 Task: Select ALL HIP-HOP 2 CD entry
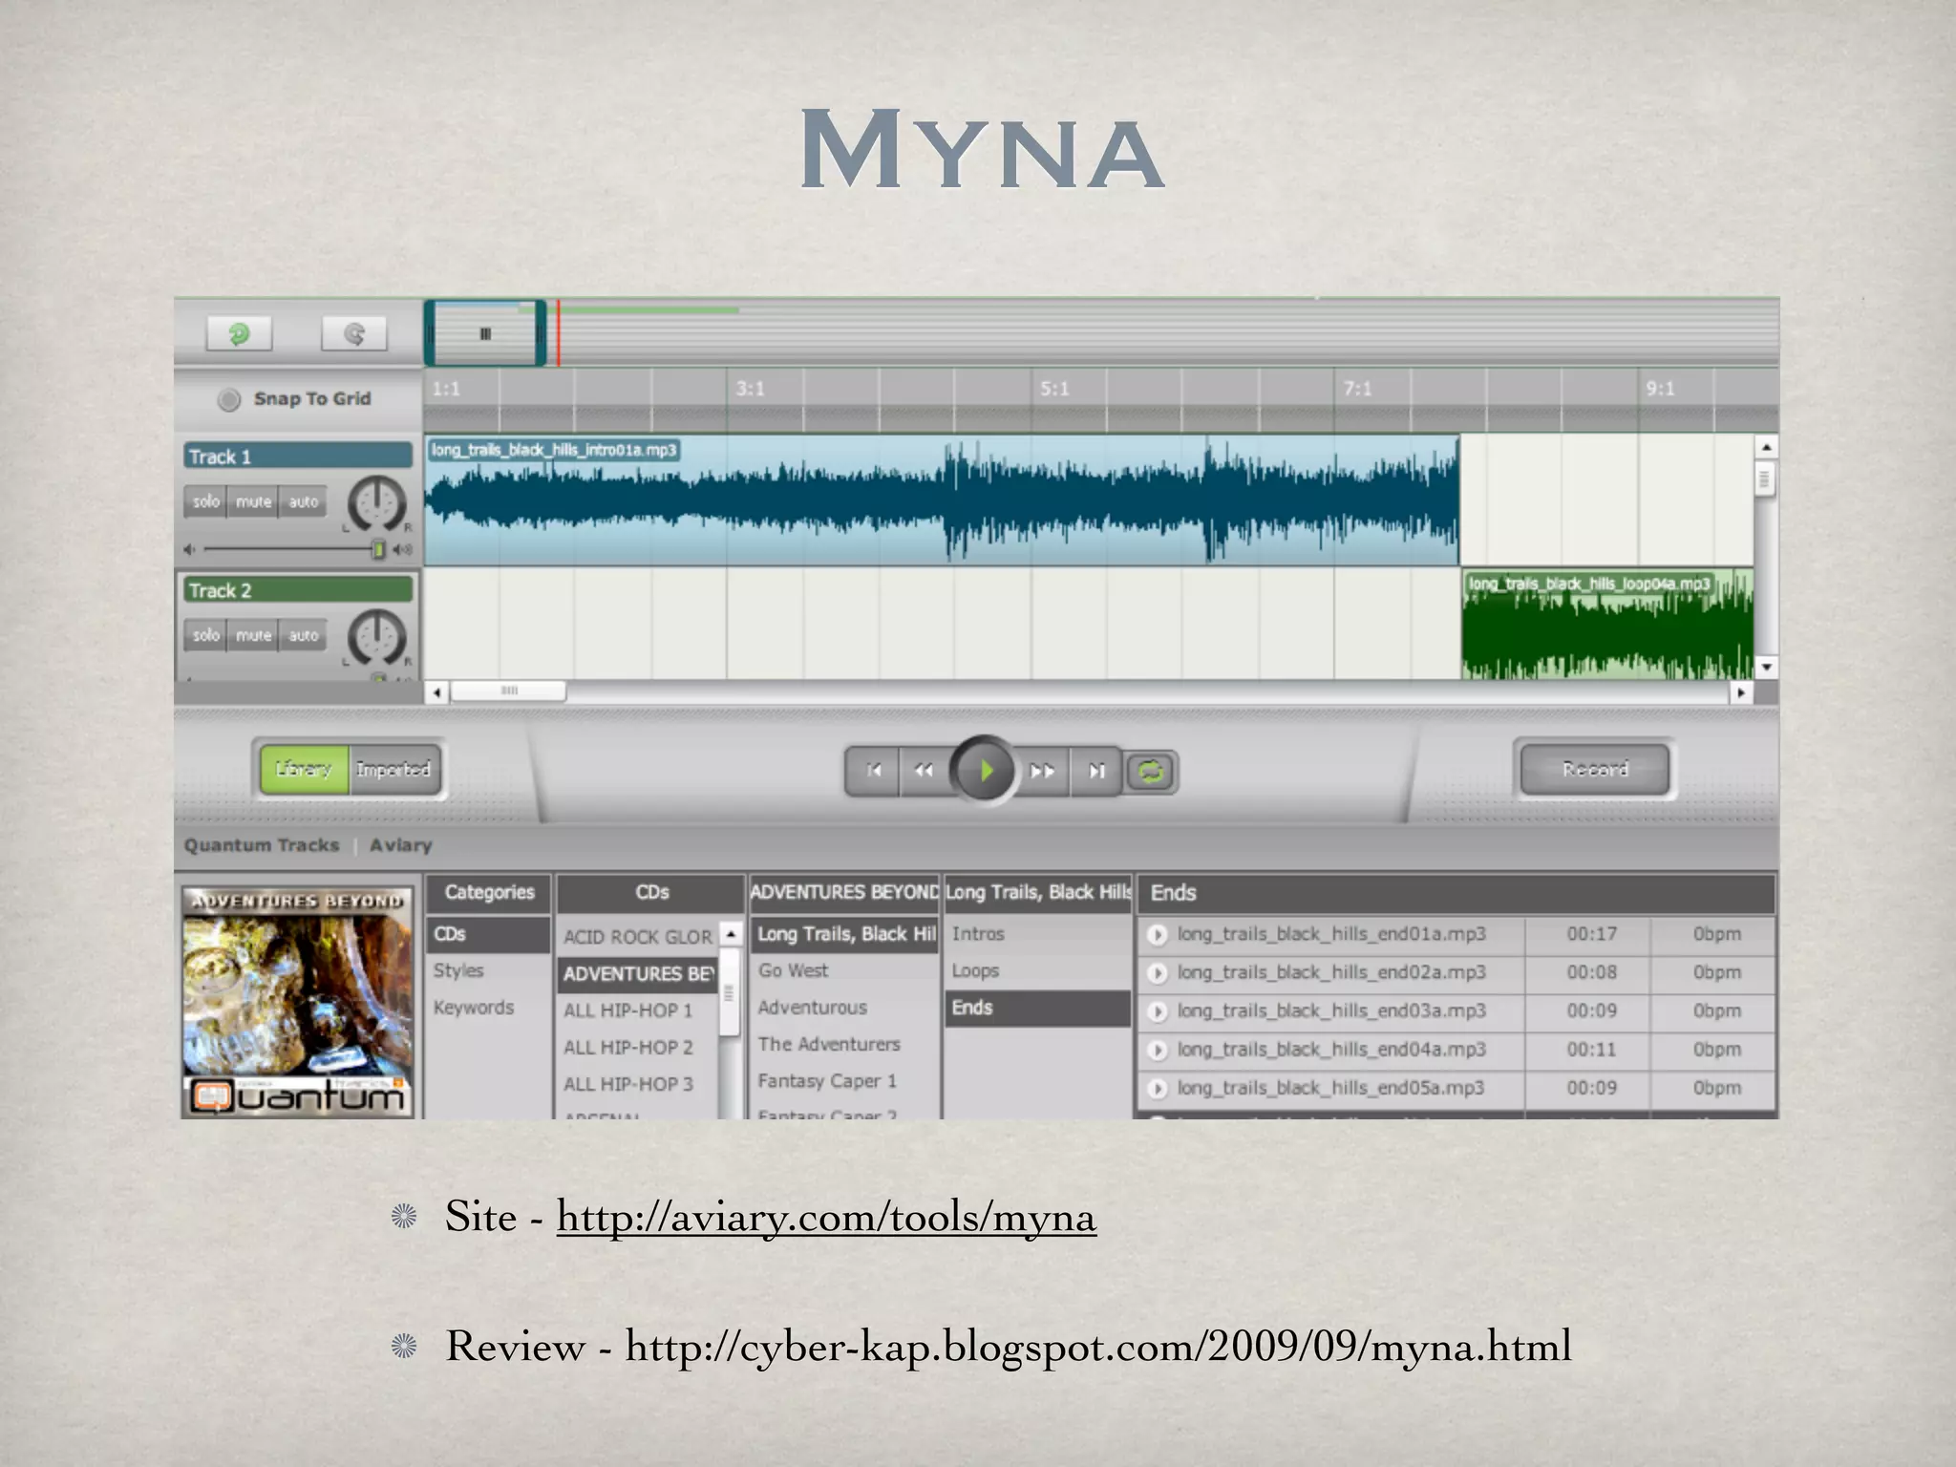tap(637, 1048)
